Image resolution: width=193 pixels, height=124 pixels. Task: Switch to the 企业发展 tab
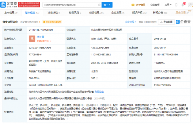coord(118,13)
